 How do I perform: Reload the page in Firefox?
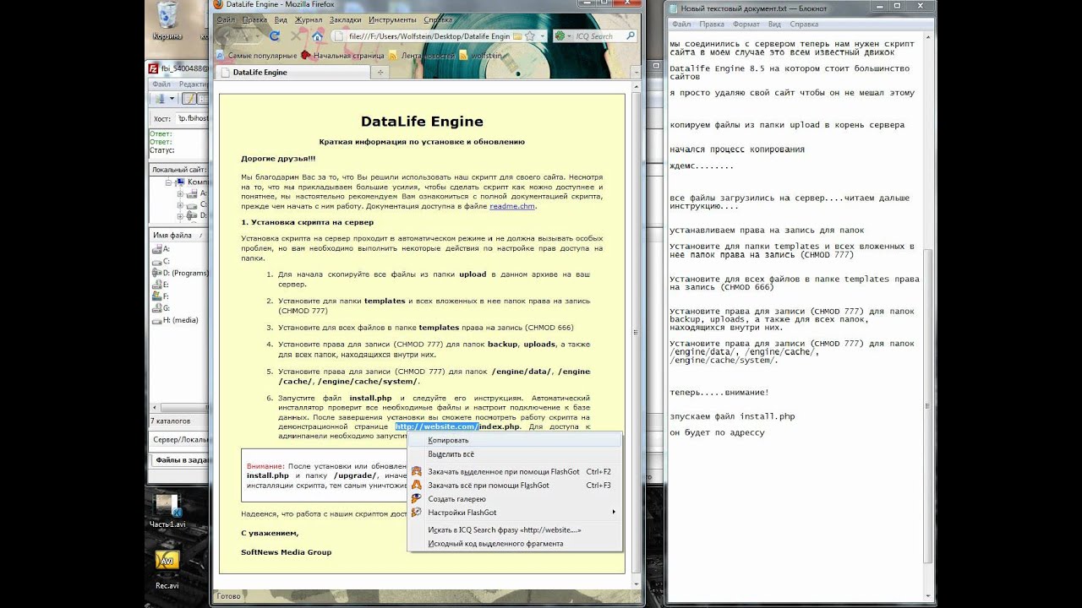[275, 36]
